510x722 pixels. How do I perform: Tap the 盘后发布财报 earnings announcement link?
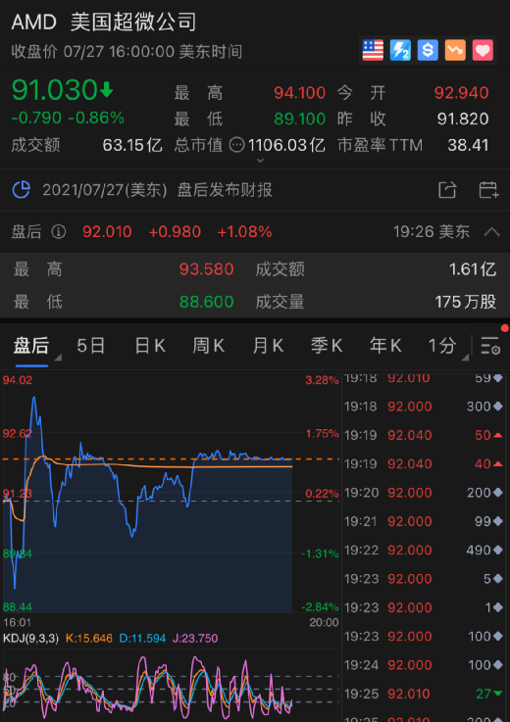[225, 190]
